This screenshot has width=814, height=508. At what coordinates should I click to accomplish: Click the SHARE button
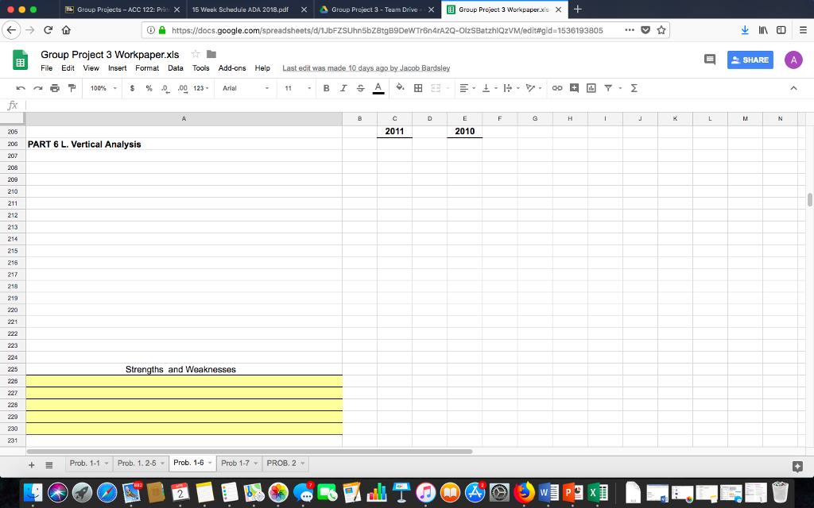[x=750, y=60]
